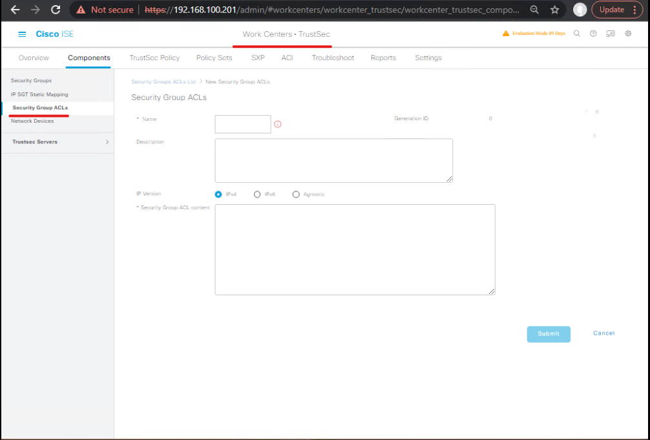Click the Cisco ISE logo
The width and height of the screenshot is (650, 440).
(55, 34)
